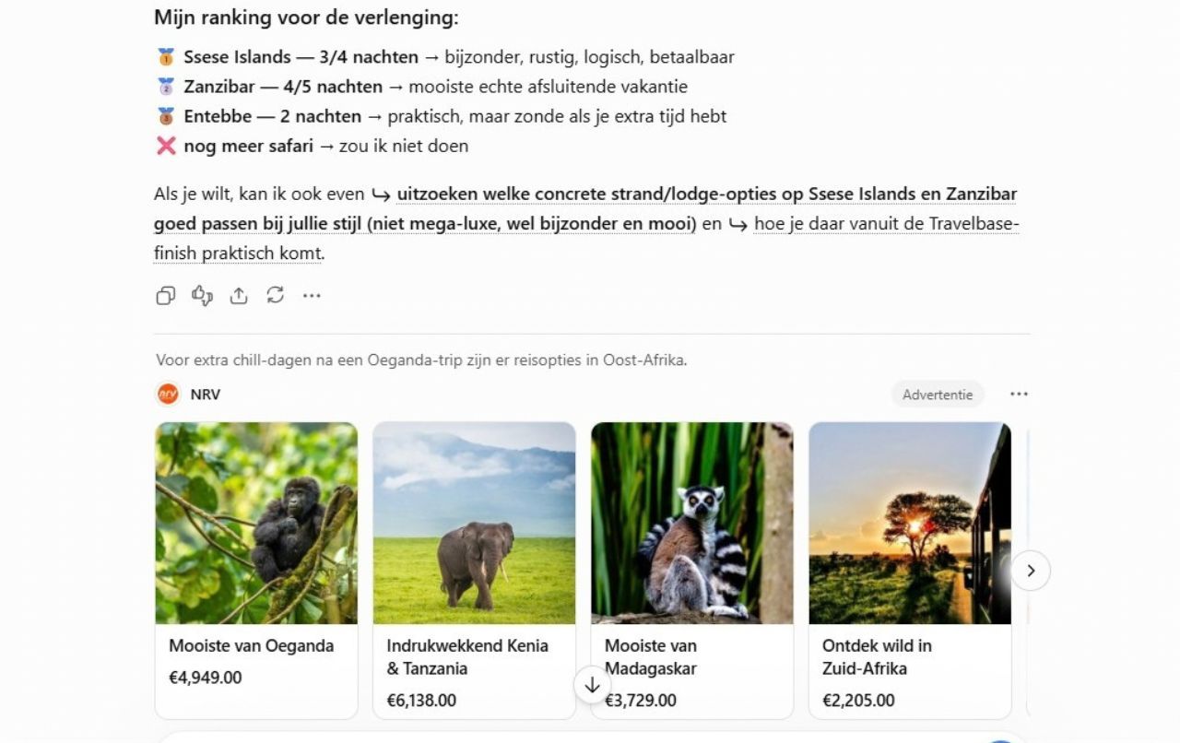Open the elephant Kenia & Tanzania image

click(x=474, y=523)
